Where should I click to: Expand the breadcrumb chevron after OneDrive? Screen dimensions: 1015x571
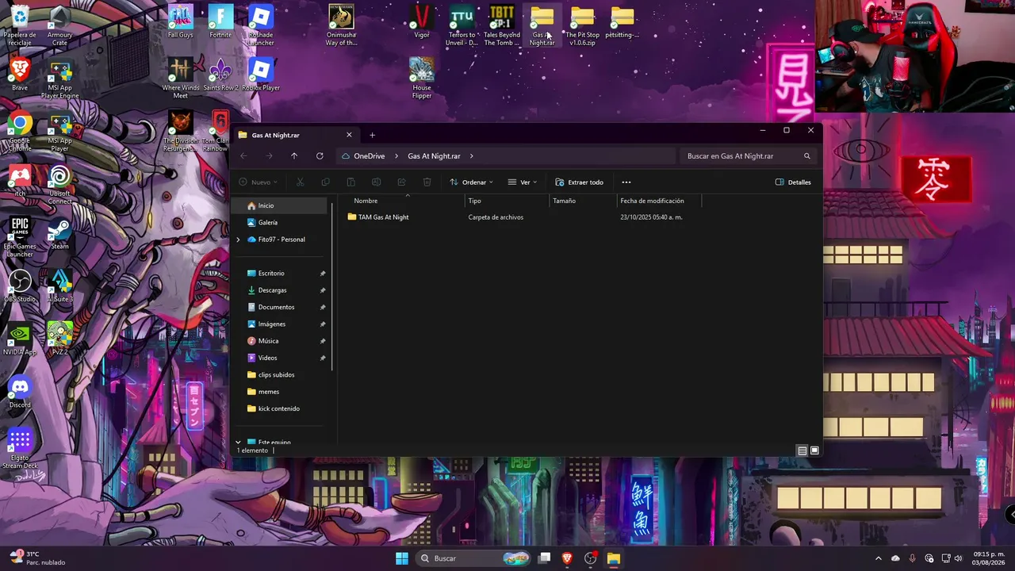[x=396, y=156]
